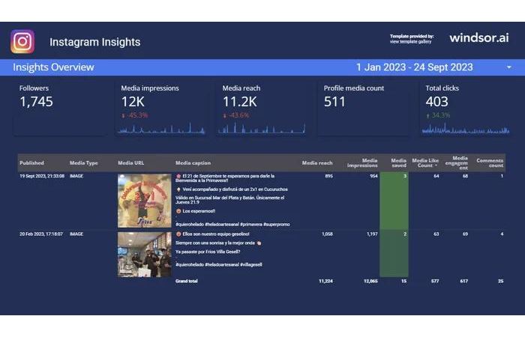The height and width of the screenshot is (337, 525).
Task: Click the green Media saved cell with 2
Action: 394,253
